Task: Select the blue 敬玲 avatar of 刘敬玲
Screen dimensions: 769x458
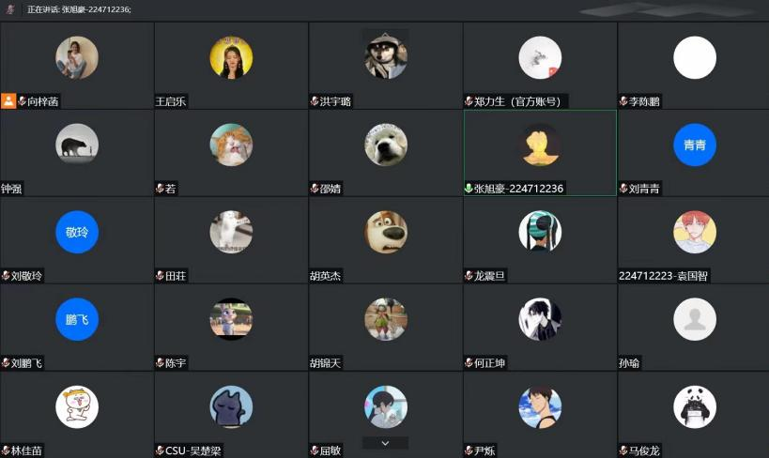Action: click(x=77, y=232)
